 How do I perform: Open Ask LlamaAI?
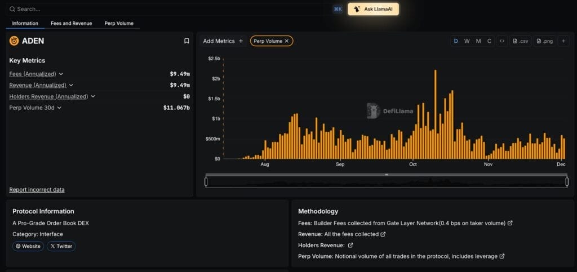coord(373,9)
